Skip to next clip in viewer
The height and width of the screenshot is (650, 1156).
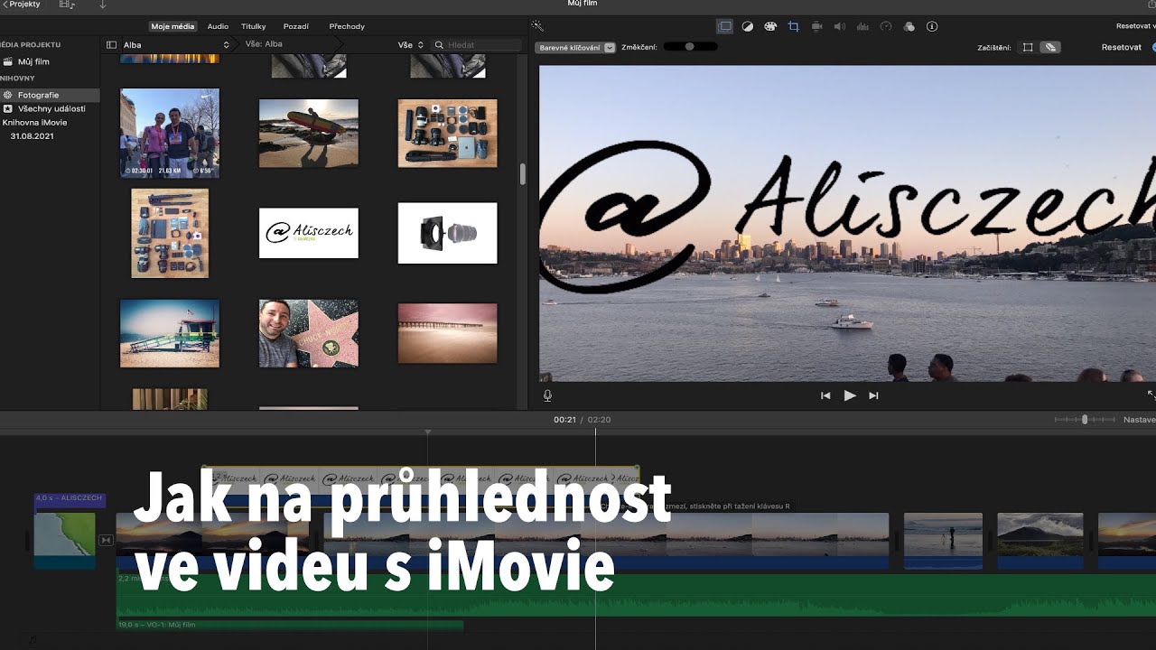[873, 395]
